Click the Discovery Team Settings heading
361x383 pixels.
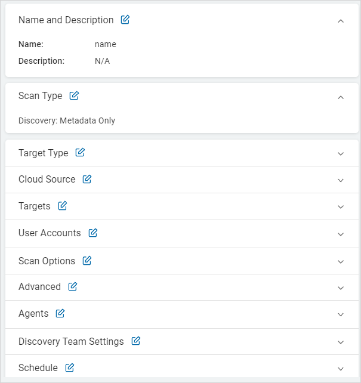pos(71,341)
